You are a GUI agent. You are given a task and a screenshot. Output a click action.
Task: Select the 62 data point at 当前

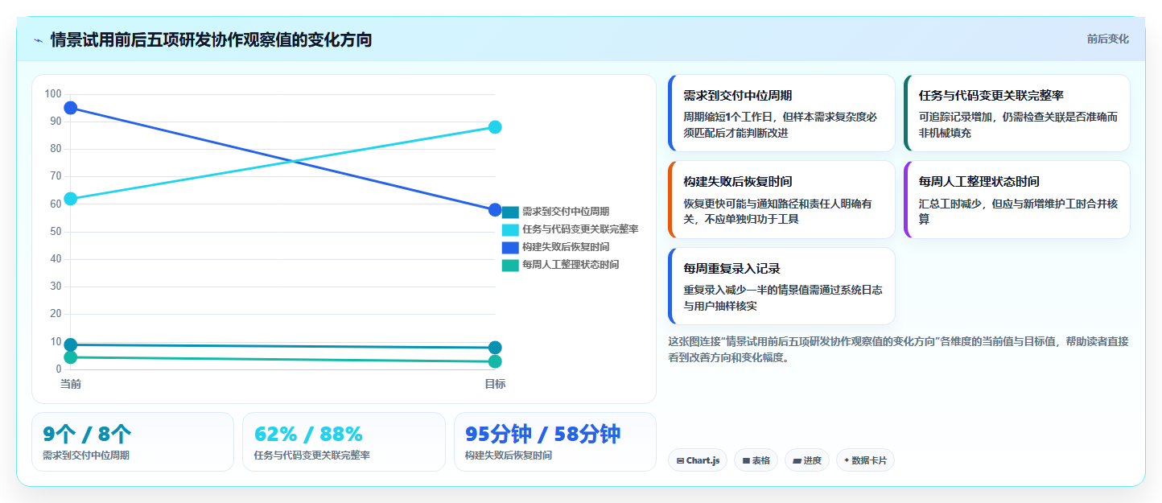click(71, 199)
